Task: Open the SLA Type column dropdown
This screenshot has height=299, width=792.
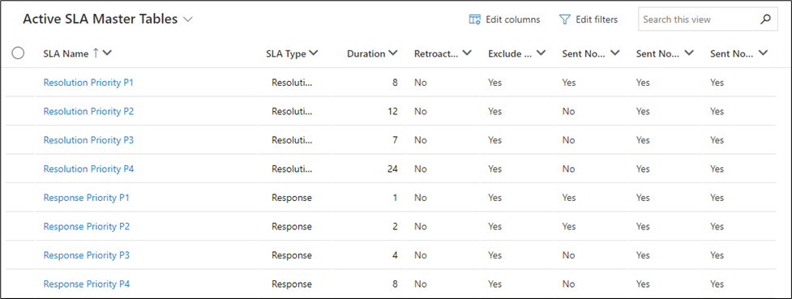Action: (313, 53)
